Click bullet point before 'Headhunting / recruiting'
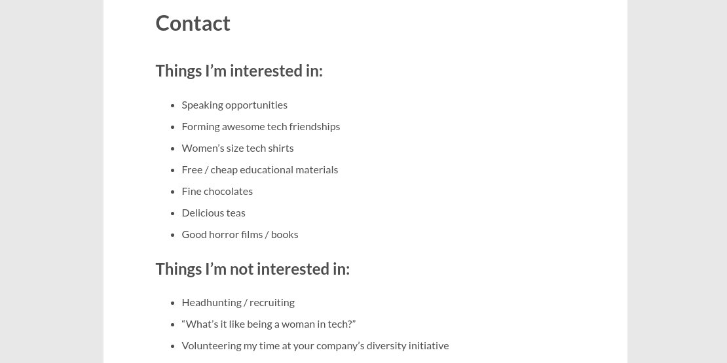This screenshot has height=363, width=727. click(172, 303)
